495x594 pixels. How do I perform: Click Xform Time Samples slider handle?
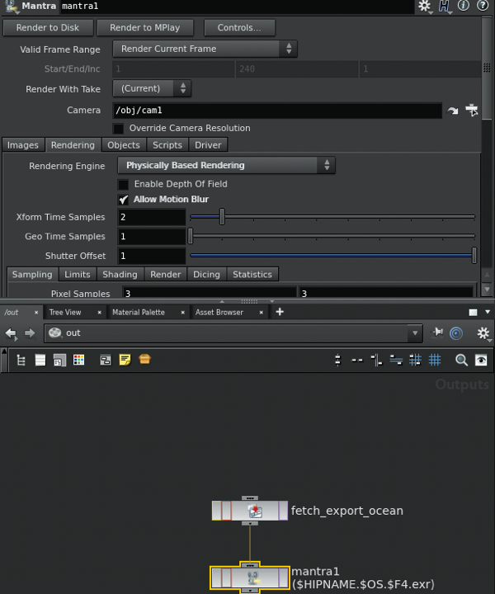click(x=222, y=217)
